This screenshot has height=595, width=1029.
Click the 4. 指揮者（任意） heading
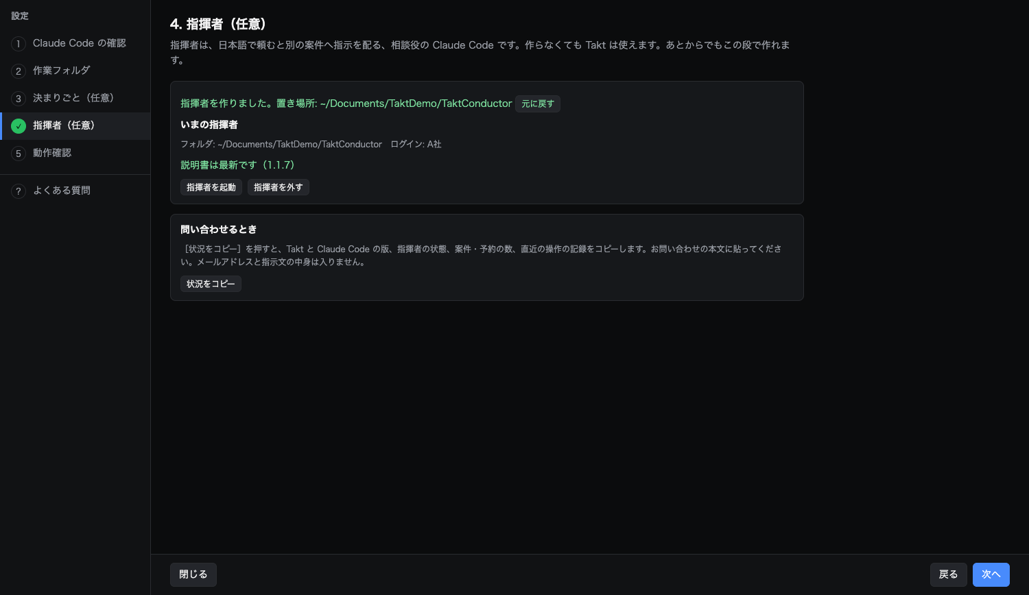[x=218, y=24]
